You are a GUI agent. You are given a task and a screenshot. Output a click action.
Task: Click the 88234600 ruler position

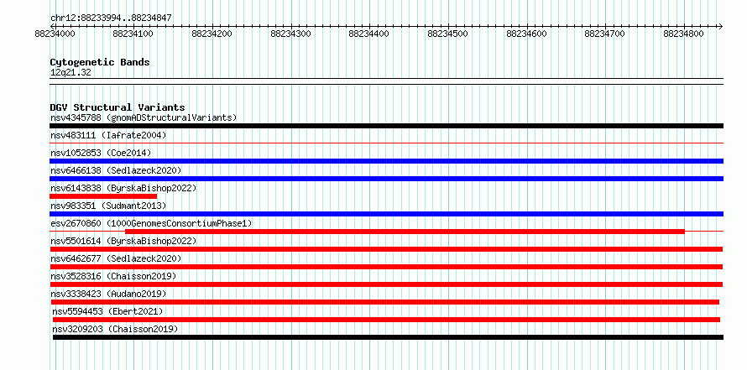[x=526, y=34]
